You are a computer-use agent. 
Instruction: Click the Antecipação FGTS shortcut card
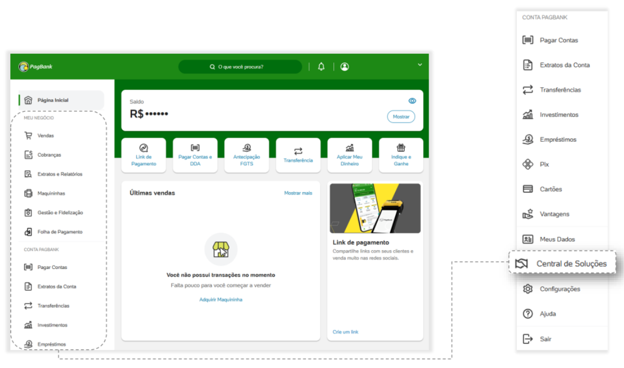(x=247, y=156)
